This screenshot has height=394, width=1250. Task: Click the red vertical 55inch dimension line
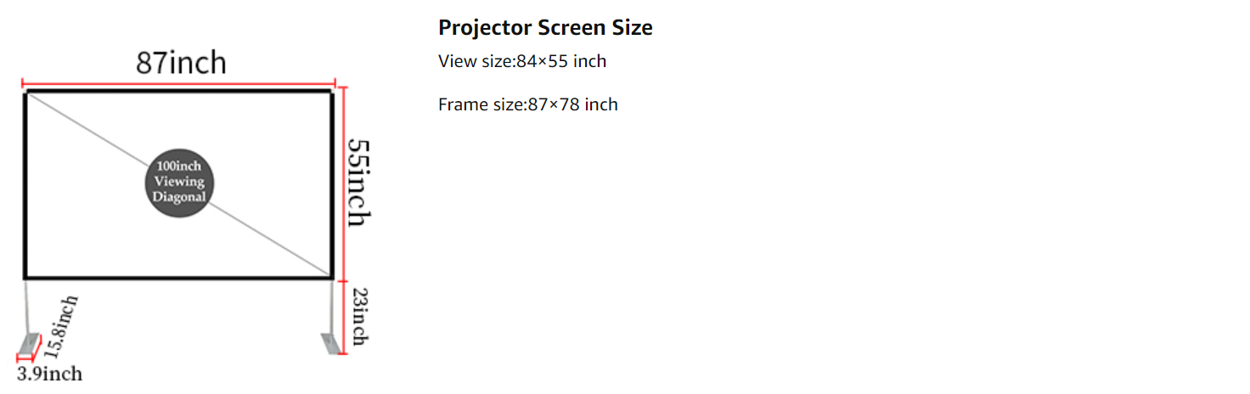[343, 183]
